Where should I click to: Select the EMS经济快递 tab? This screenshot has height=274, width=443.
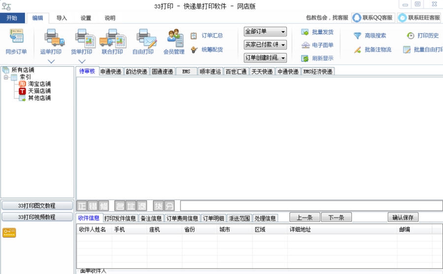click(318, 72)
